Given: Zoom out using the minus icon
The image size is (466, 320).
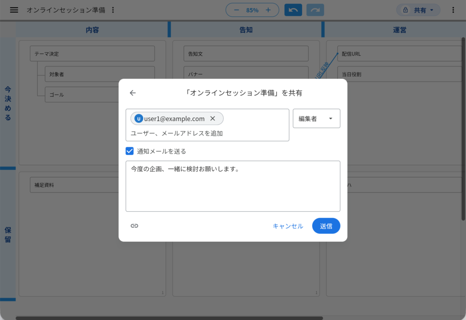Looking at the screenshot, I should (x=237, y=9).
